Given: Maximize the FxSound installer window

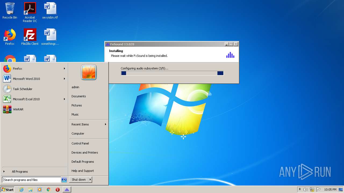Looking at the screenshot, I should pos(231,44).
